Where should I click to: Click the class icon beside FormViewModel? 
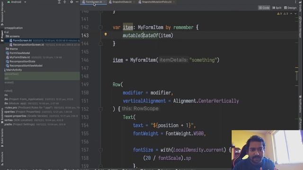(x=8, y=53)
